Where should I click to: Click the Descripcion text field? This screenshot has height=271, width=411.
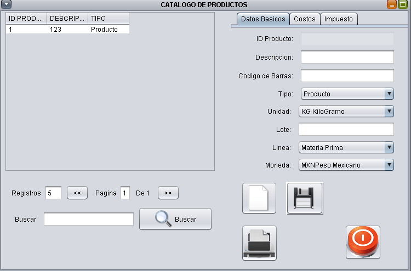click(x=347, y=57)
